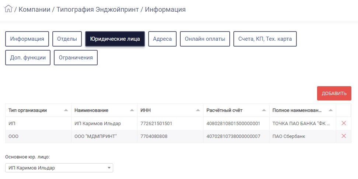Click the ДОБАВИТЬ button

pyautogui.click(x=334, y=94)
